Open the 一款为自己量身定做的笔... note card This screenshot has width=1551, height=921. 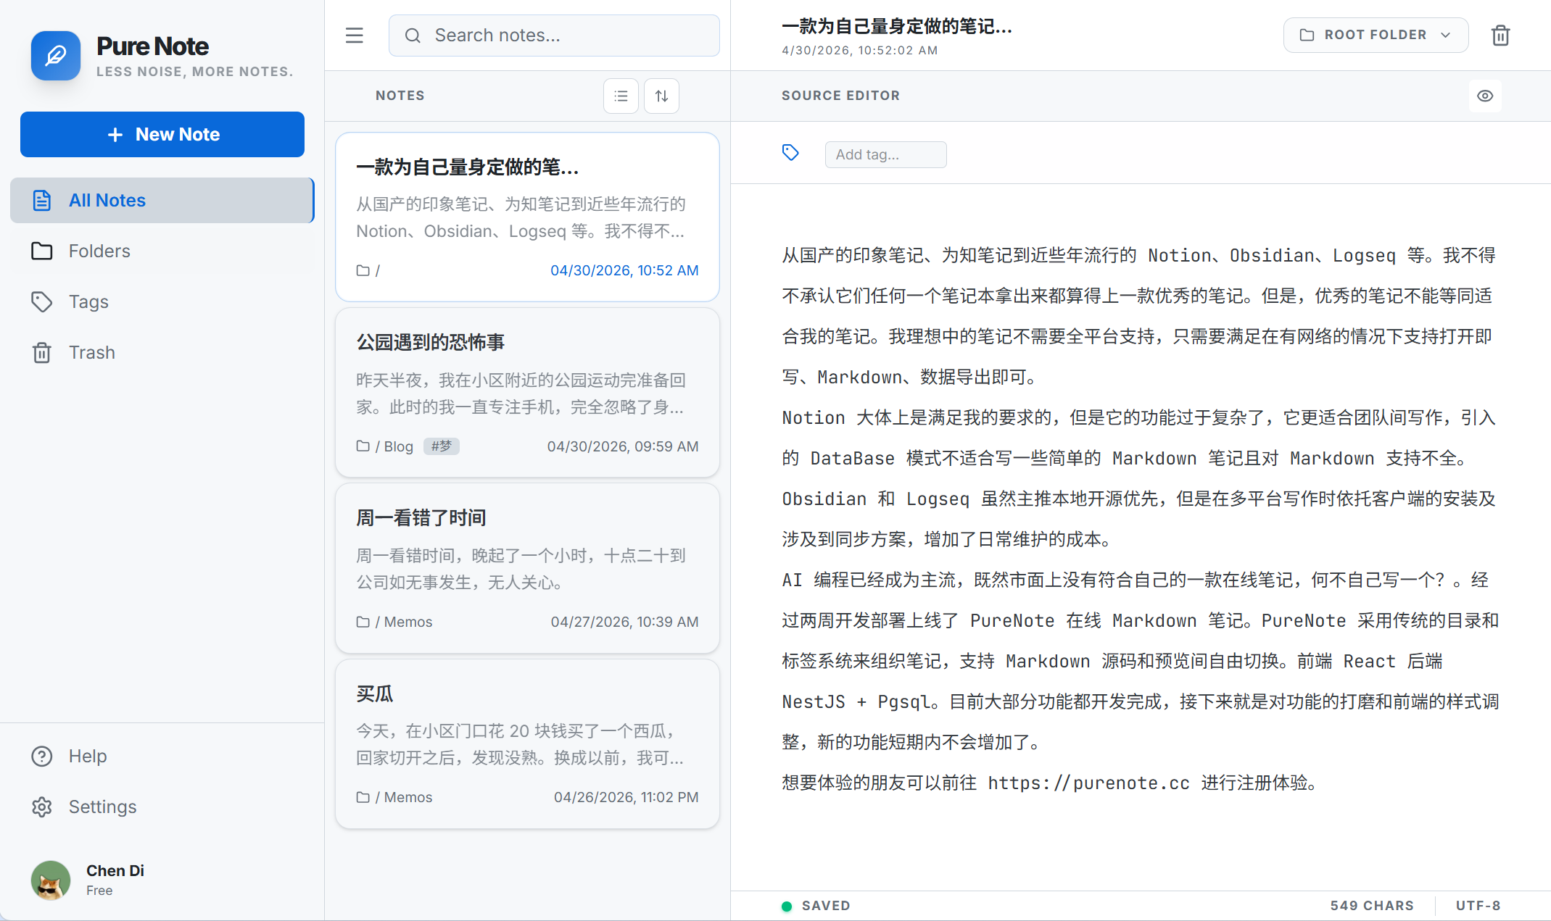[x=527, y=217]
